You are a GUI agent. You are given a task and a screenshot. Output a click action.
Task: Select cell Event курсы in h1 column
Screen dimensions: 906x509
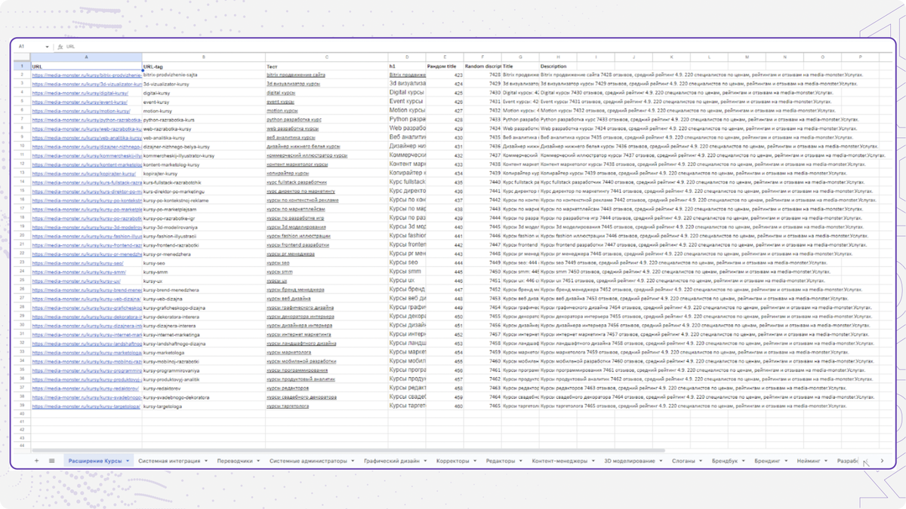pos(407,102)
